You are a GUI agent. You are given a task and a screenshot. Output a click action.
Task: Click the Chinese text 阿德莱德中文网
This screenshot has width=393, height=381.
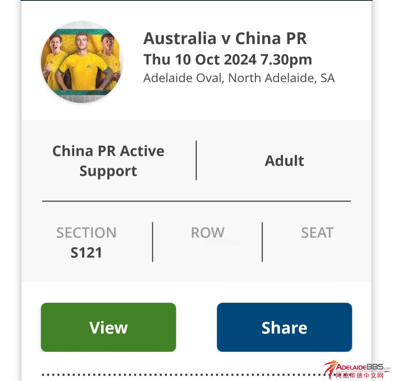tap(360, 375)
